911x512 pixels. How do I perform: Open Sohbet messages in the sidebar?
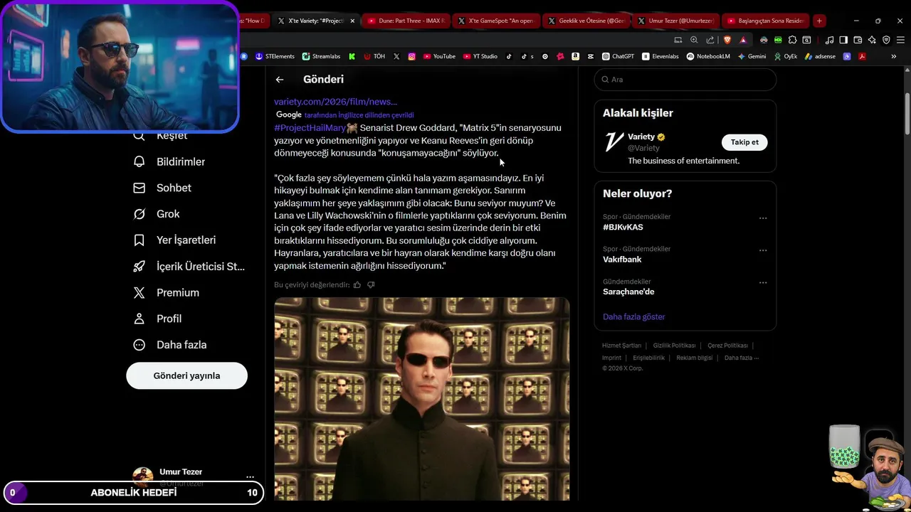point(162,188)
